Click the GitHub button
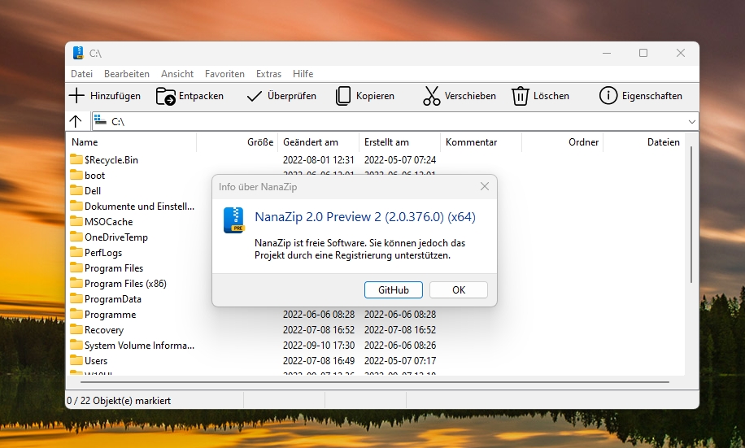The width and height of the screenshot is (745, 448). tap(394, 289)
